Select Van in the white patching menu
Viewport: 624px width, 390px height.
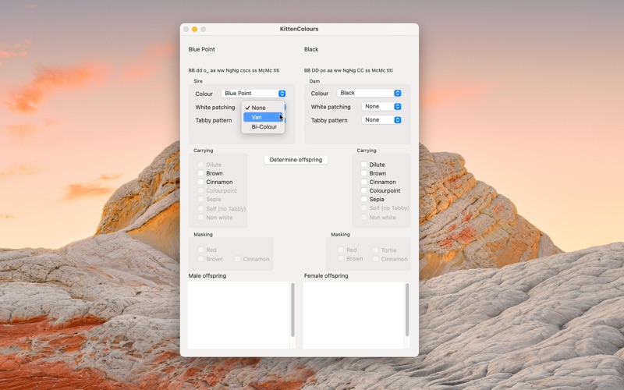263,117
